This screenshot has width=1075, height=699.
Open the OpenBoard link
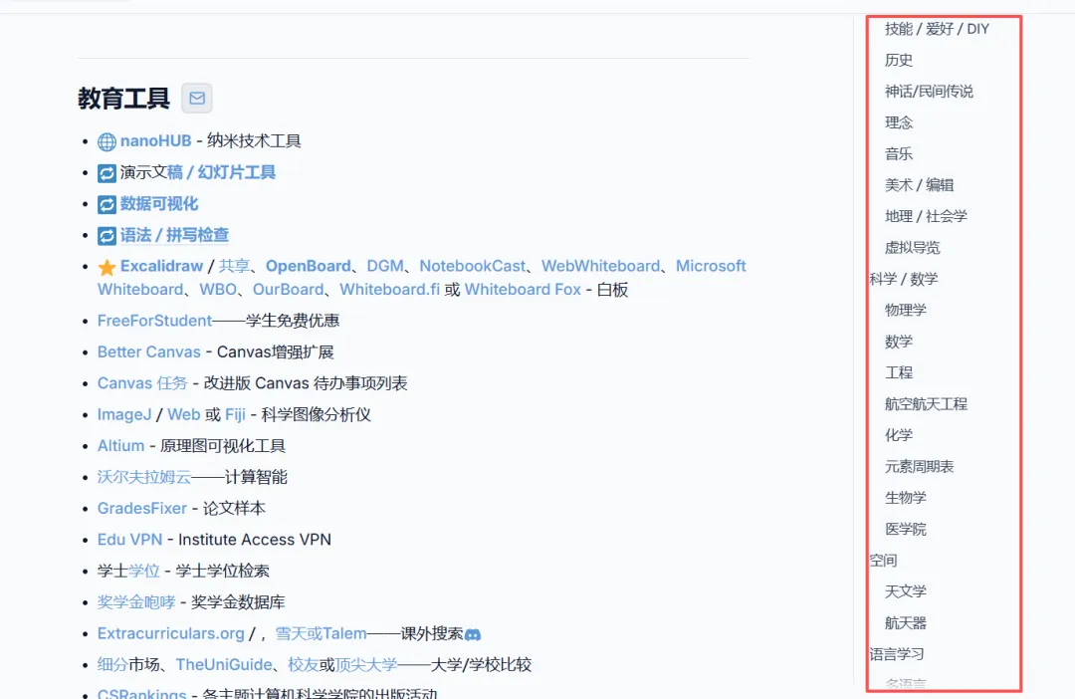pos(309,266)
